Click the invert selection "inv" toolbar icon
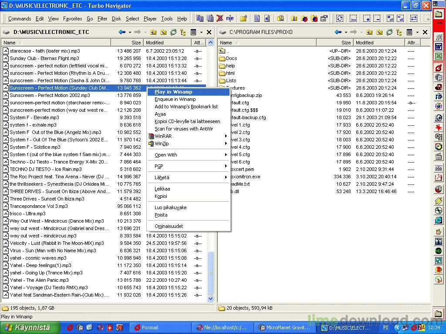 (353, 19)
